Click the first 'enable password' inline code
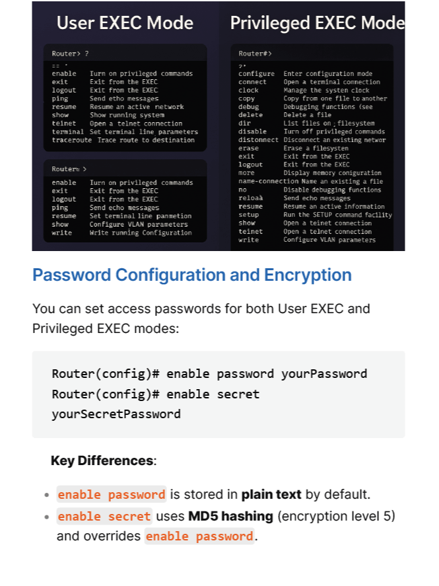Image resolution: width=439 pixels, height=586 pixels. pos(112,494)
